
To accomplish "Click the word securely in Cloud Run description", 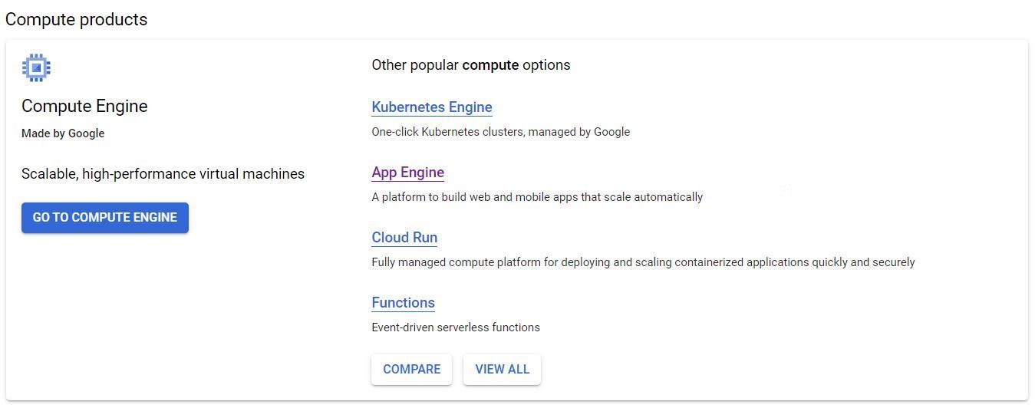I will tap(894, 262).
